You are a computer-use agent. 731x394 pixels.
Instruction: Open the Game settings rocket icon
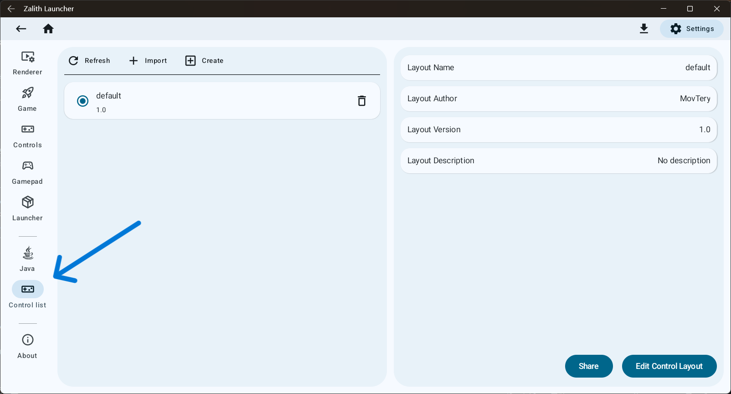28,93
